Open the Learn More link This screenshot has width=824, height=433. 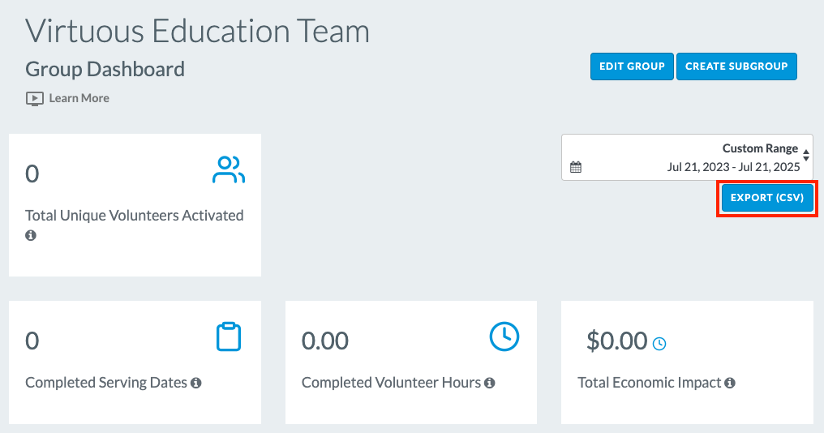pyautogui.click(x=79, y=98)
